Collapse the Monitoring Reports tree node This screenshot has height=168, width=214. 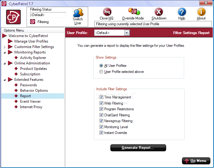(x=5, y=53)
